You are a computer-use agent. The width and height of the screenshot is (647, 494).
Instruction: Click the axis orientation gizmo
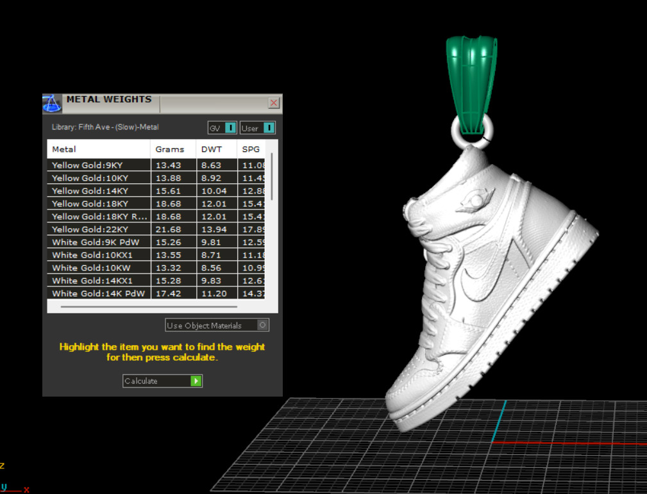[x=15, y=479]
